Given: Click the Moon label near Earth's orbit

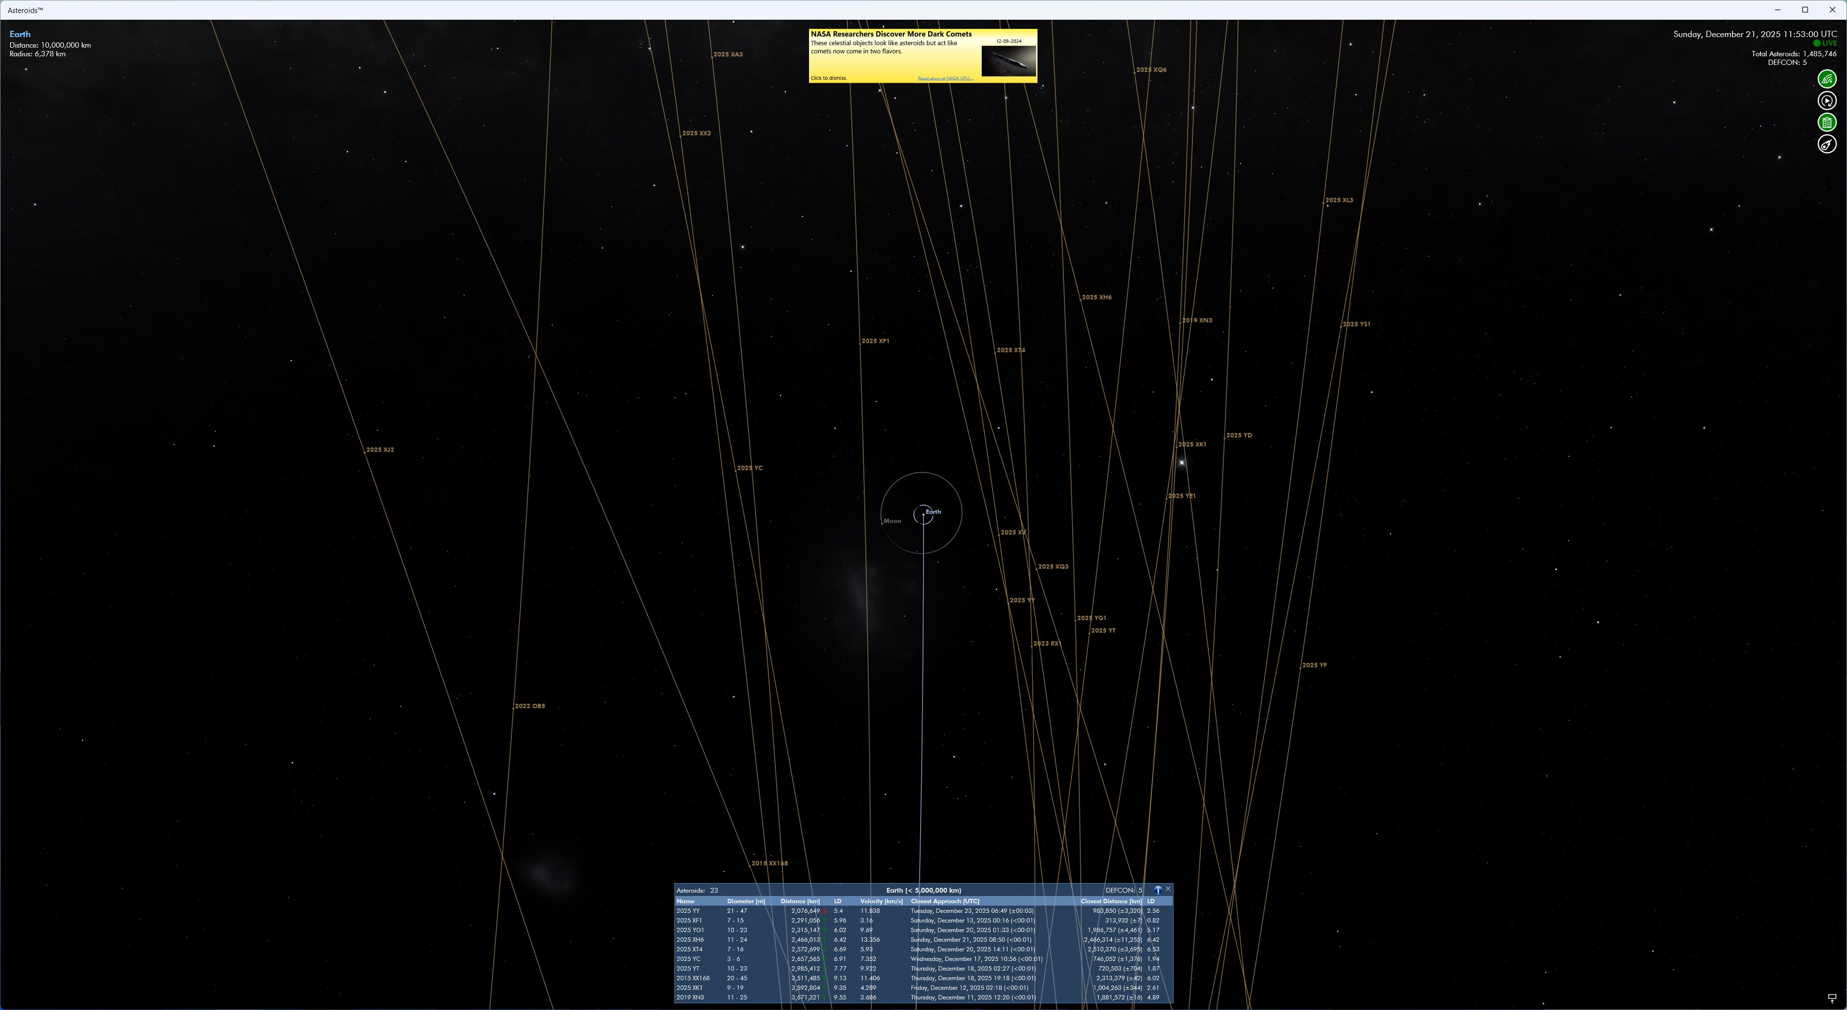Looking at the screenshot, I should tap(892, 520).
